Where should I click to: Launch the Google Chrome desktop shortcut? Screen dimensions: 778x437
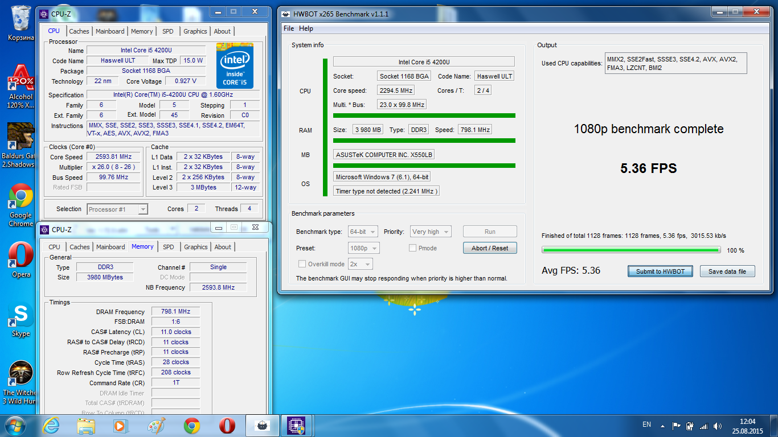(x=21, y=205)
